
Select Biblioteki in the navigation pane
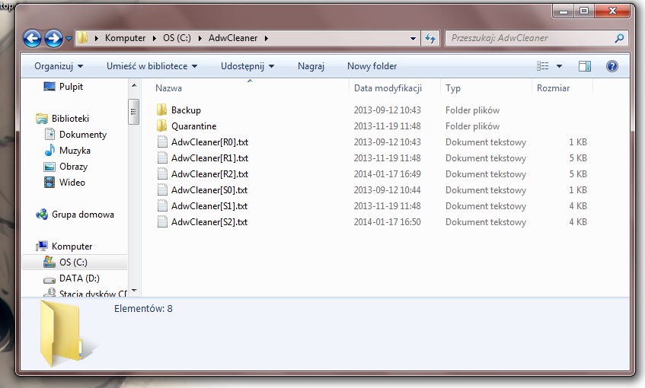(70, 119)
